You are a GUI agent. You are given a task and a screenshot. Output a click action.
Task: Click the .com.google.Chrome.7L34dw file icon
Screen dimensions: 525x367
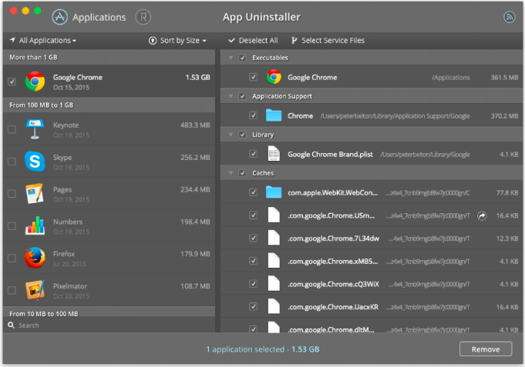tap(274, 238)
